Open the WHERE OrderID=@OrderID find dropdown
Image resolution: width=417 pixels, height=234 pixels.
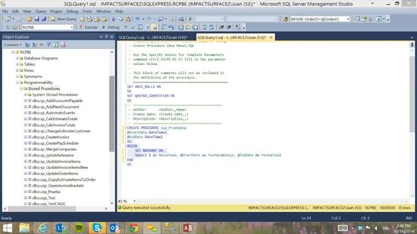[347, 19]
